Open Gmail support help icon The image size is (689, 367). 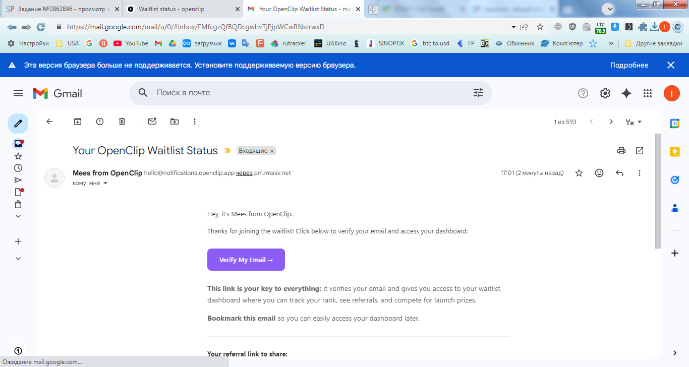[583, 93]
